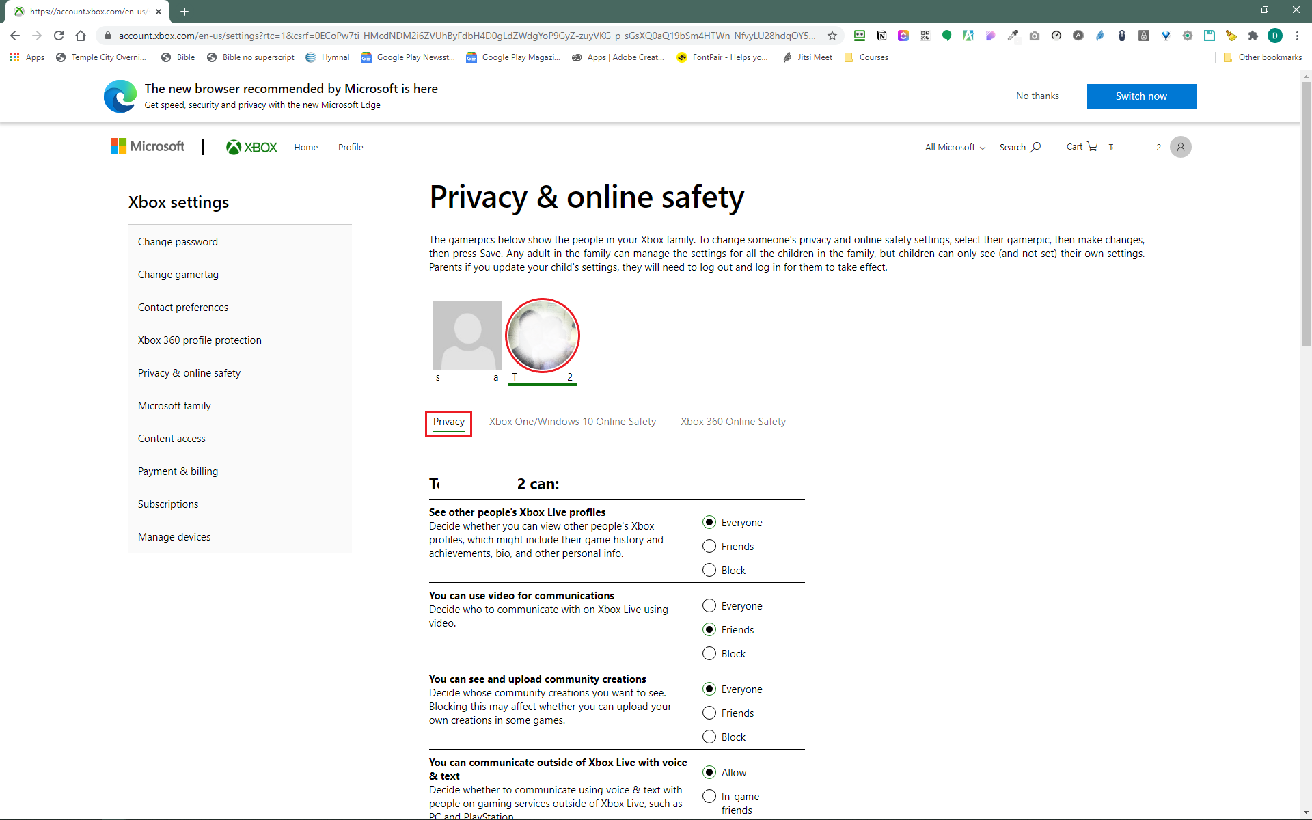Switch to Xbox 360 Online Safety tab
The image size is (1312, 820).
pos(733,422)
